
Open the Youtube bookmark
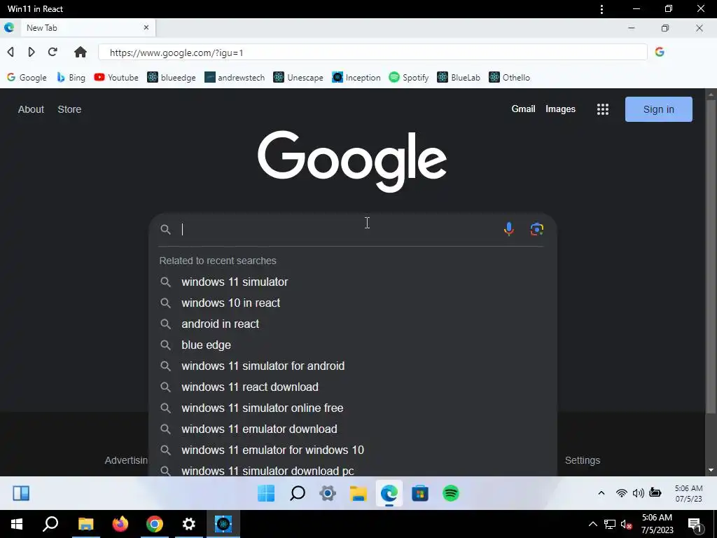pyautogui.click(x=116, y=77)
